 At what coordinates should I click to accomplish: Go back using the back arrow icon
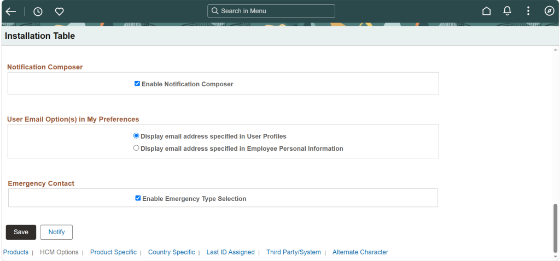11,11
